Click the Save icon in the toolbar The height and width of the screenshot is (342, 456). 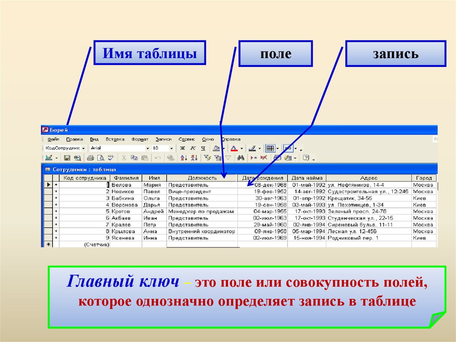pos(67,158)
